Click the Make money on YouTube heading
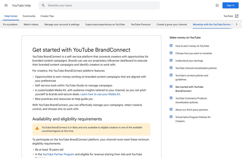 [185, 38]
